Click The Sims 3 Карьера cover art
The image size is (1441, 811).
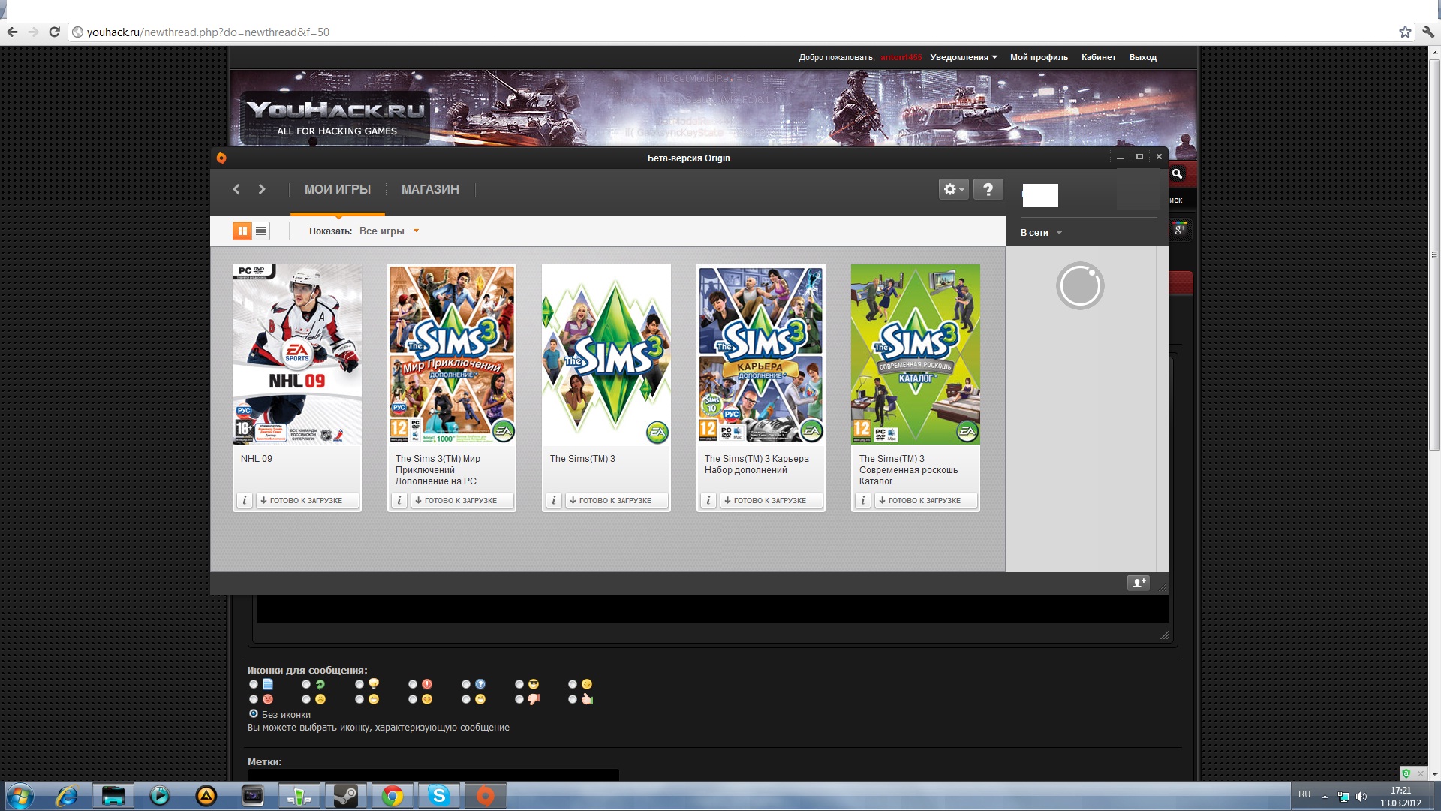761,354
